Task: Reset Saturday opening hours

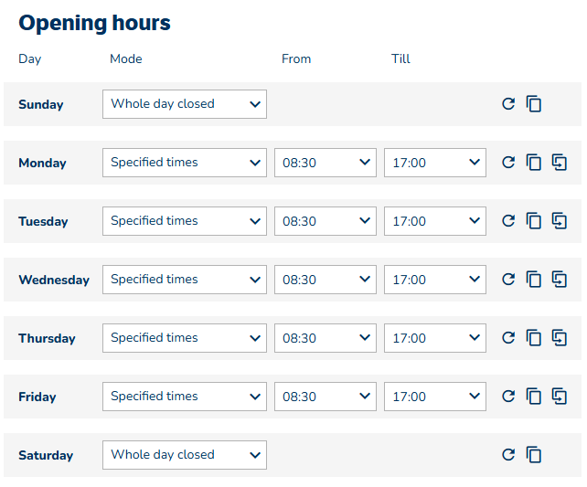Action: pos(508,455)
